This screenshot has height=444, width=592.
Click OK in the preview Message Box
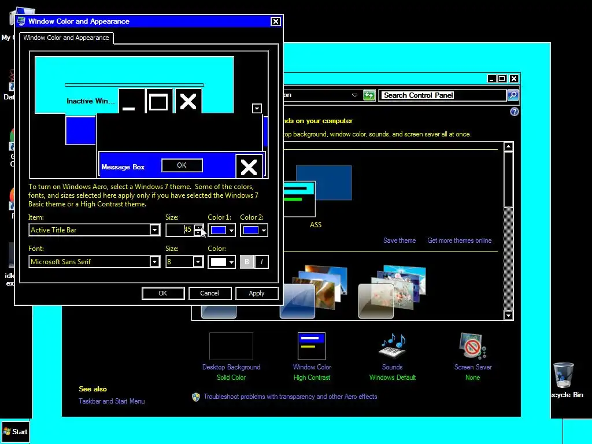tap(182, 165)
